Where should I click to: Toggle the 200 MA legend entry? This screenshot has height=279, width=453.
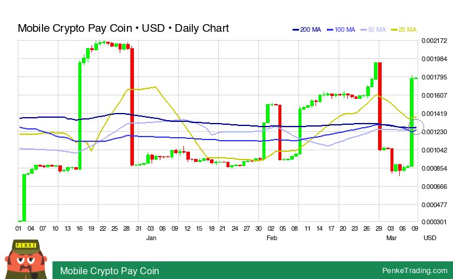pyautogui.click(x=307, y=29)
